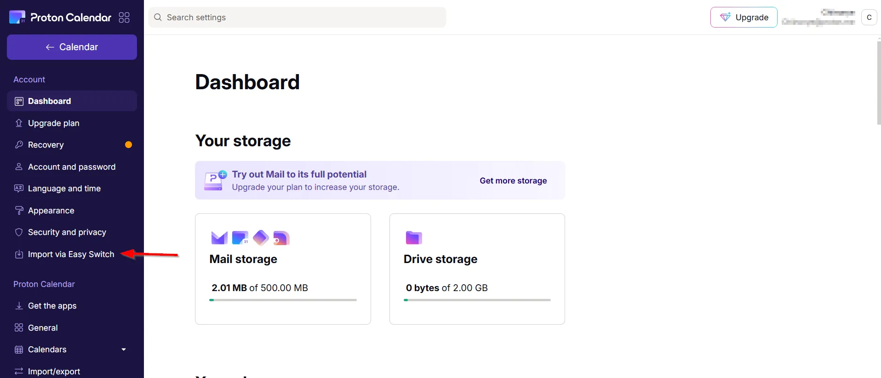This screenshot has height=378, width=881.
Task: Click the Security and privacy shield icon
Action: [x=19, y=232]
